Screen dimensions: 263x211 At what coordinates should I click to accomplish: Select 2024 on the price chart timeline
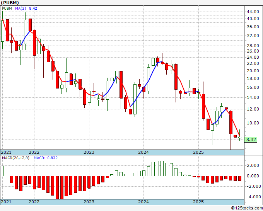coord(143,152)
